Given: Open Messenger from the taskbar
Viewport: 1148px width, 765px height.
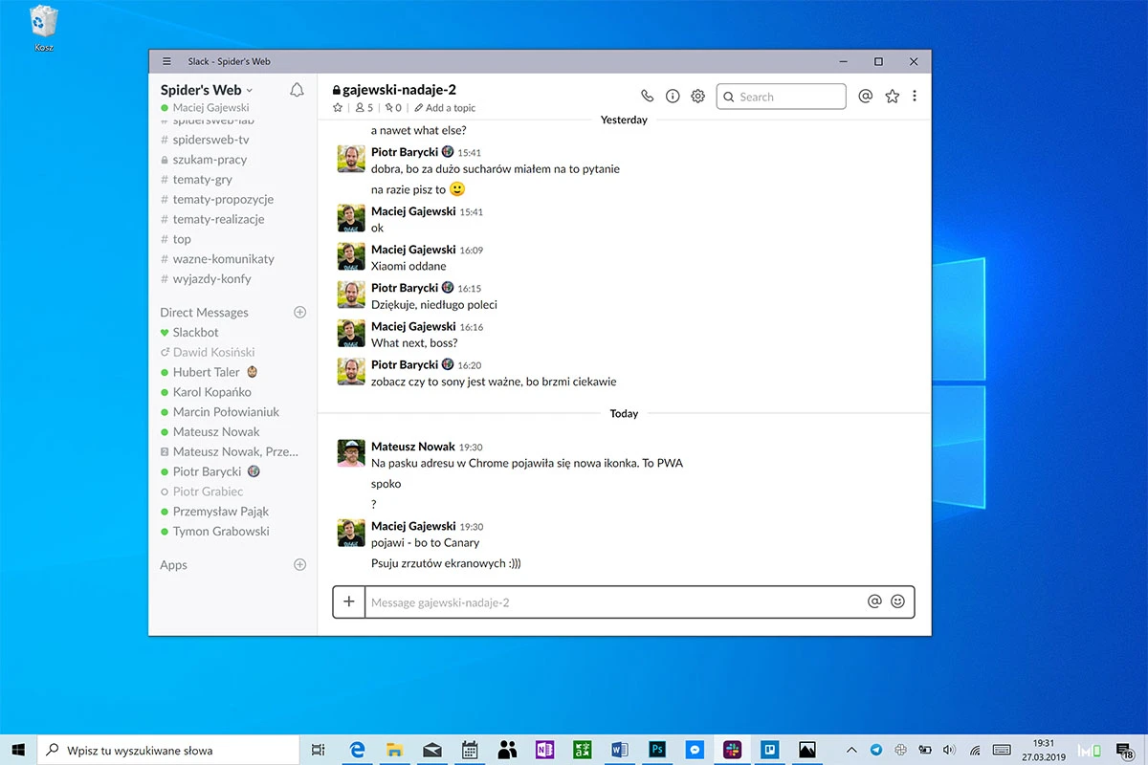Looking at the screenshot, I should click(x=695, y=750).
